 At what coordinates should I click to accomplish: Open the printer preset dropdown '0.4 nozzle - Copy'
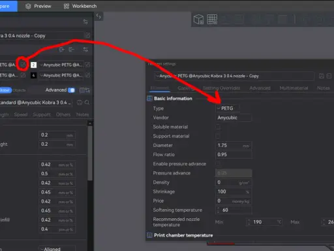pos(42,35)
